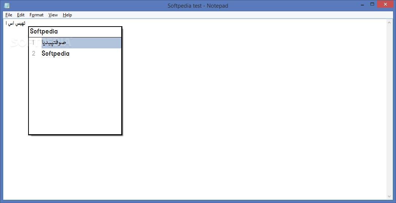The image size is (396, 203).
Task: Maximize the Notepad window
Action: tap(372, 4)
